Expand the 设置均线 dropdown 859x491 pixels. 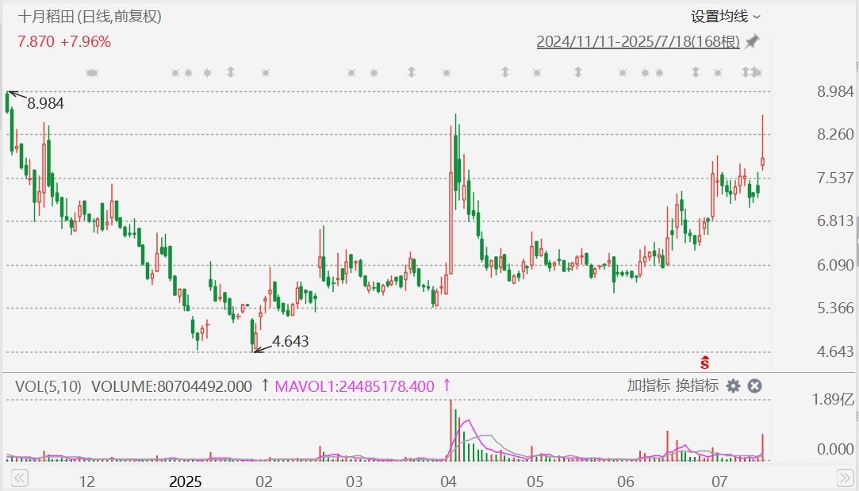(725, 17)
